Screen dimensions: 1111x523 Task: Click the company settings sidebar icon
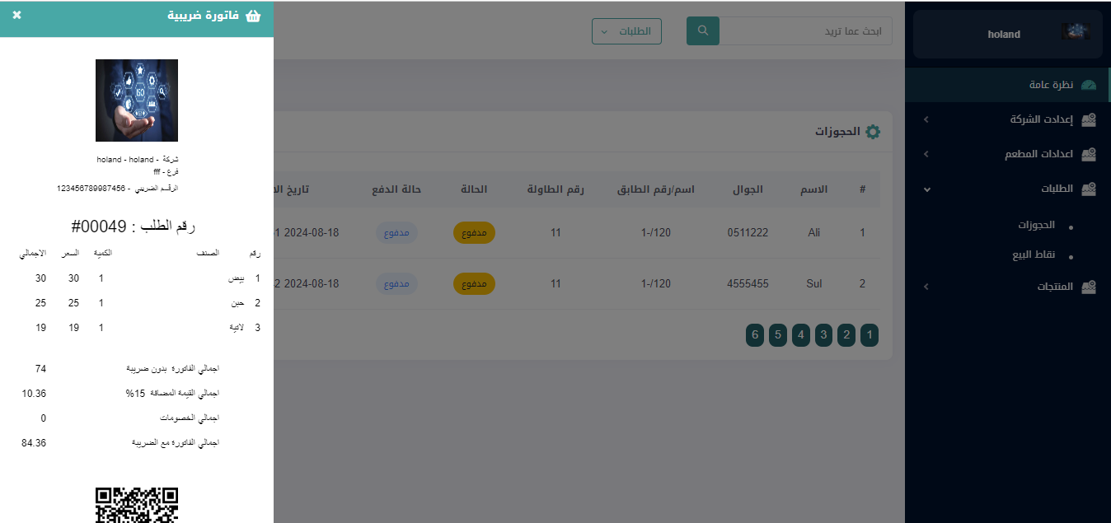pos(1089,120)
